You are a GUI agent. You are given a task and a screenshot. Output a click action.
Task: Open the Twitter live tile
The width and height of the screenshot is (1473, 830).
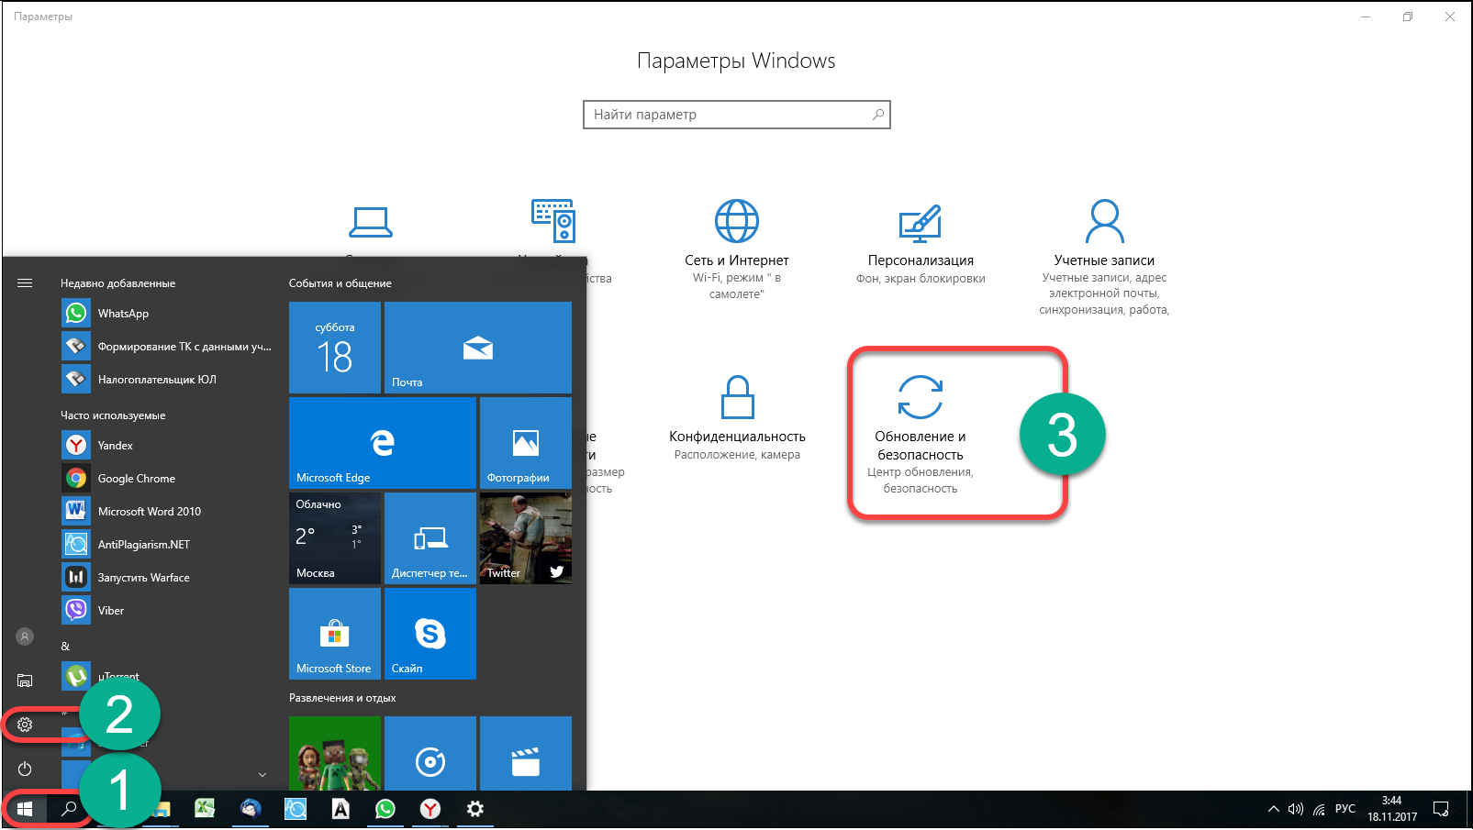pyautogui.click(x=526, y=538)
